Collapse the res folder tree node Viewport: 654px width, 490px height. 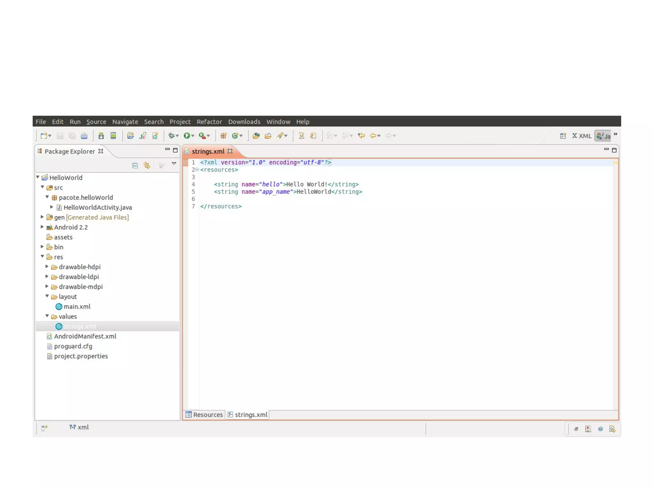[x=42, y=257]
